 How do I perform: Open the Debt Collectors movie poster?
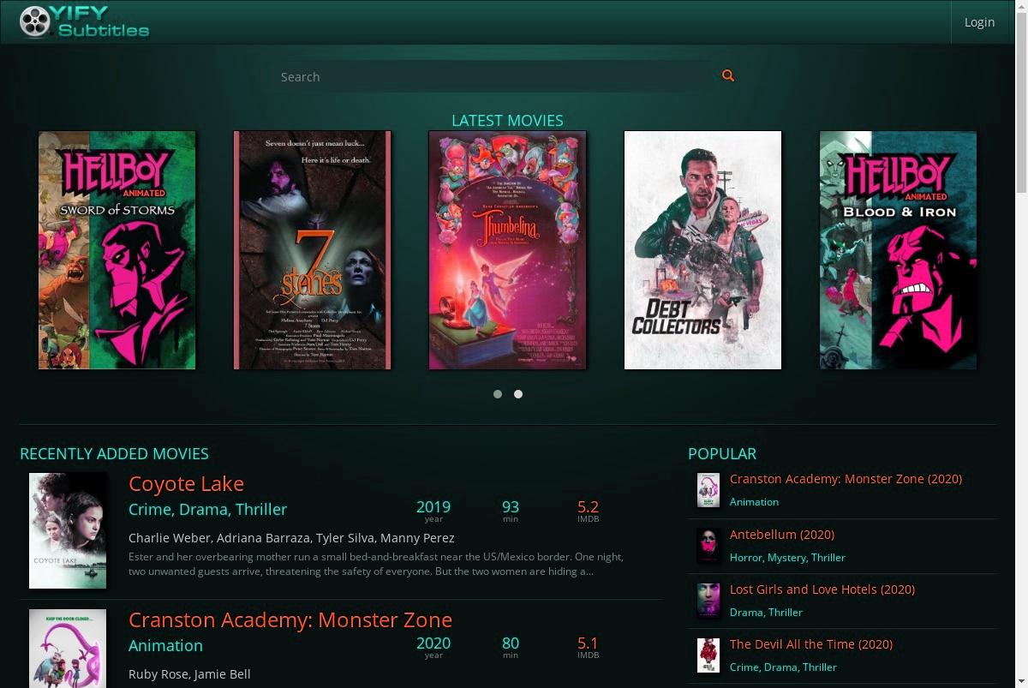pos(703,250)
